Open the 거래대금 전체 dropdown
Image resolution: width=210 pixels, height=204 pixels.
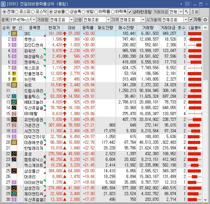pos(181,12)
